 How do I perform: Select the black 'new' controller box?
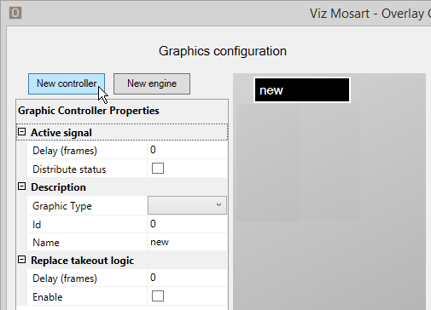pos(302,90)
